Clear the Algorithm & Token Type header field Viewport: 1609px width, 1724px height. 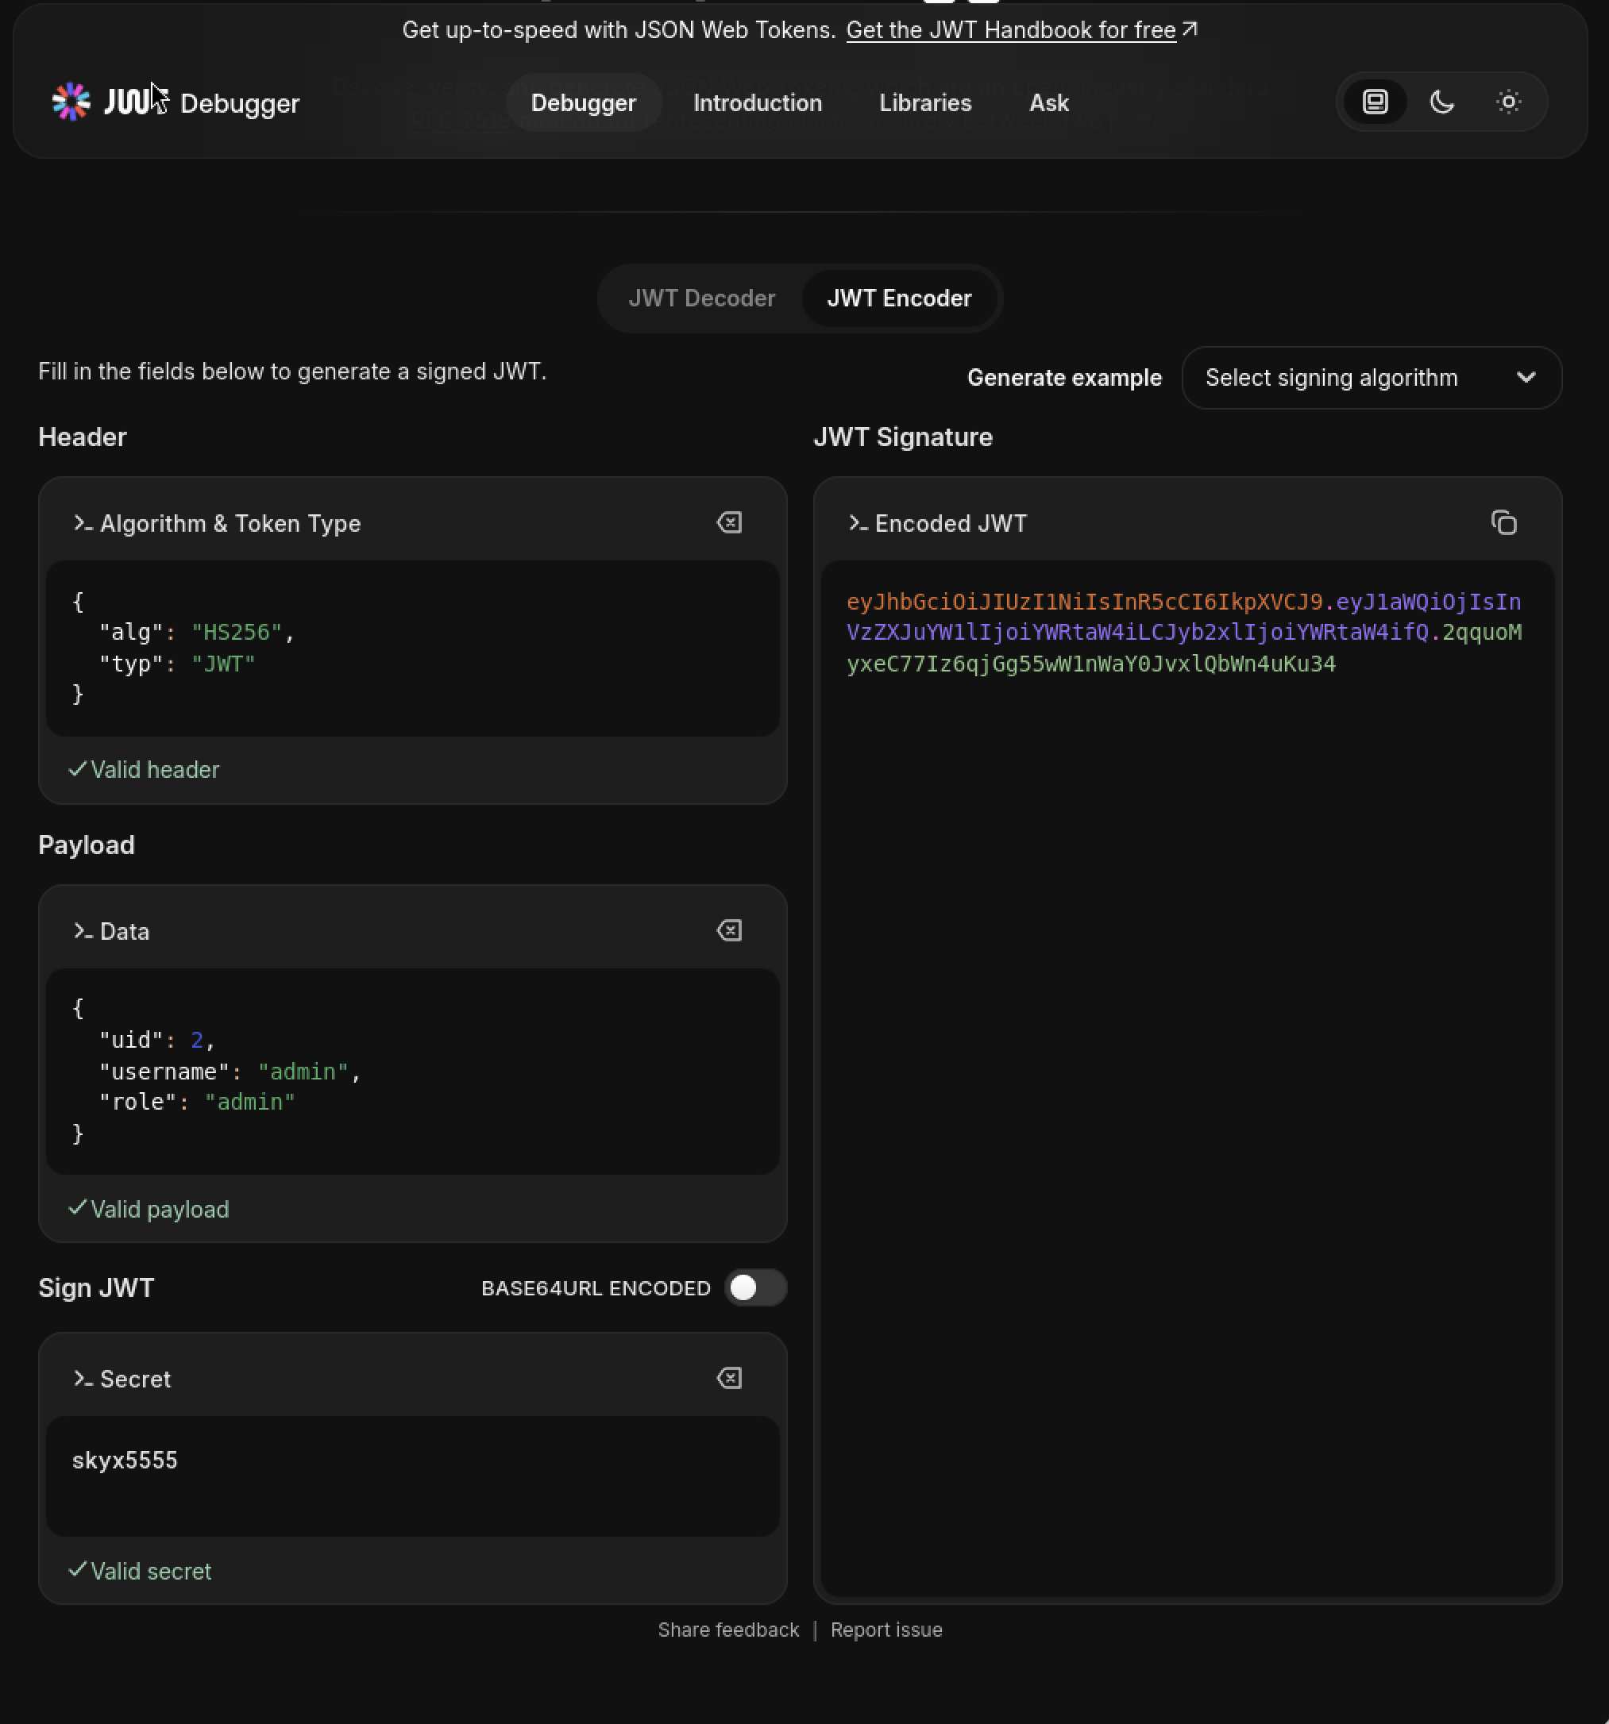coord(729,522)
